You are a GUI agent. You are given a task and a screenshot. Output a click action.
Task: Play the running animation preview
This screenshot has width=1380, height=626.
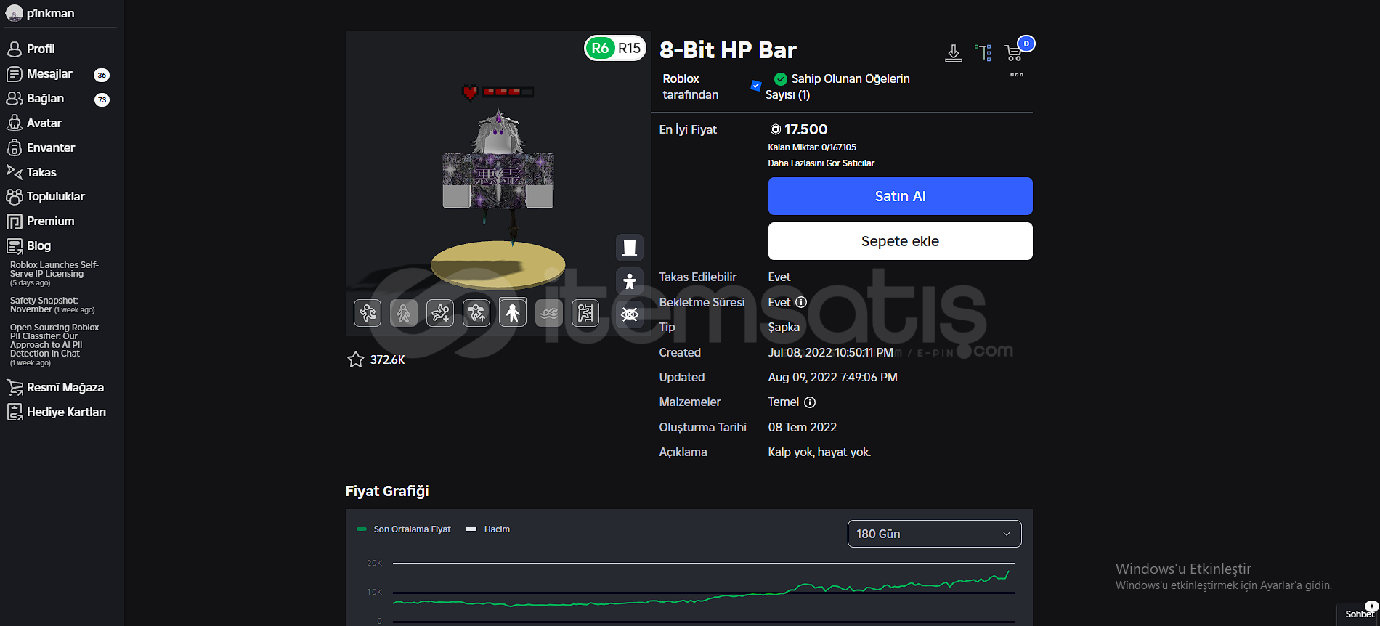coord(368,313)
